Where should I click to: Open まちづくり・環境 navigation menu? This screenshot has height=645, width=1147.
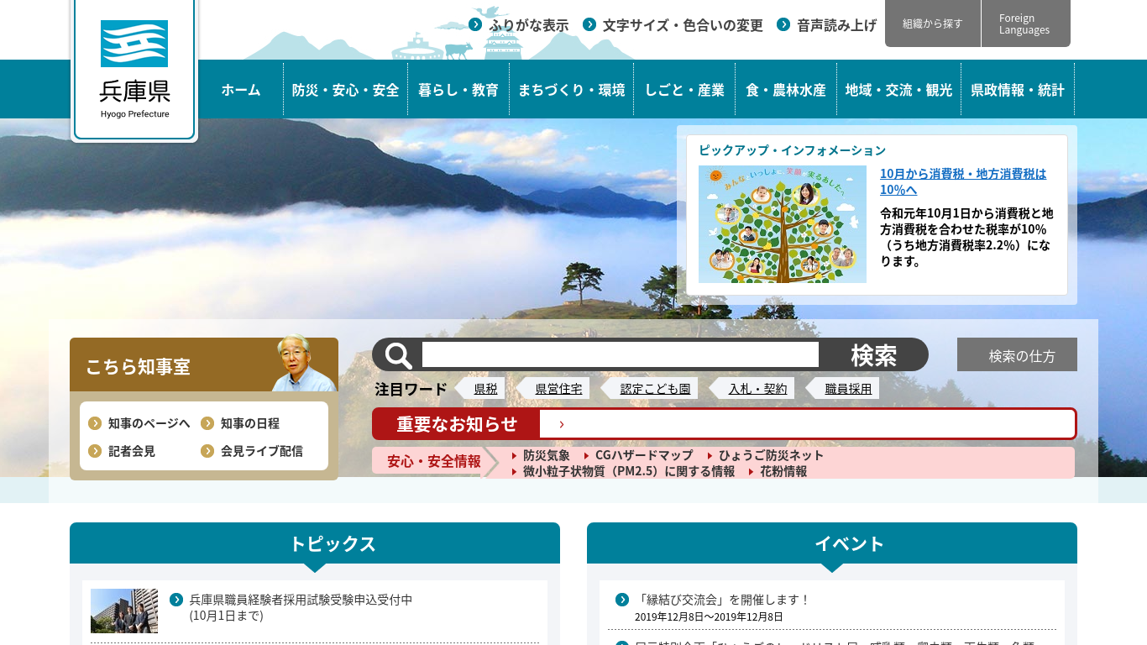click(571, 90)
